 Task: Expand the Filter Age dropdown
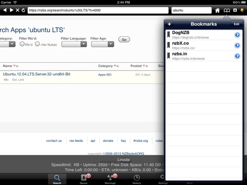click(102, 44)
